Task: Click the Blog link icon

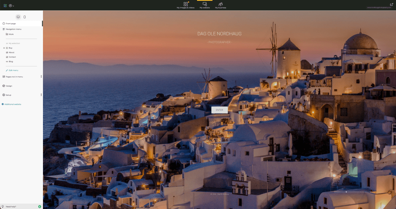Action: tap(7, 61)
